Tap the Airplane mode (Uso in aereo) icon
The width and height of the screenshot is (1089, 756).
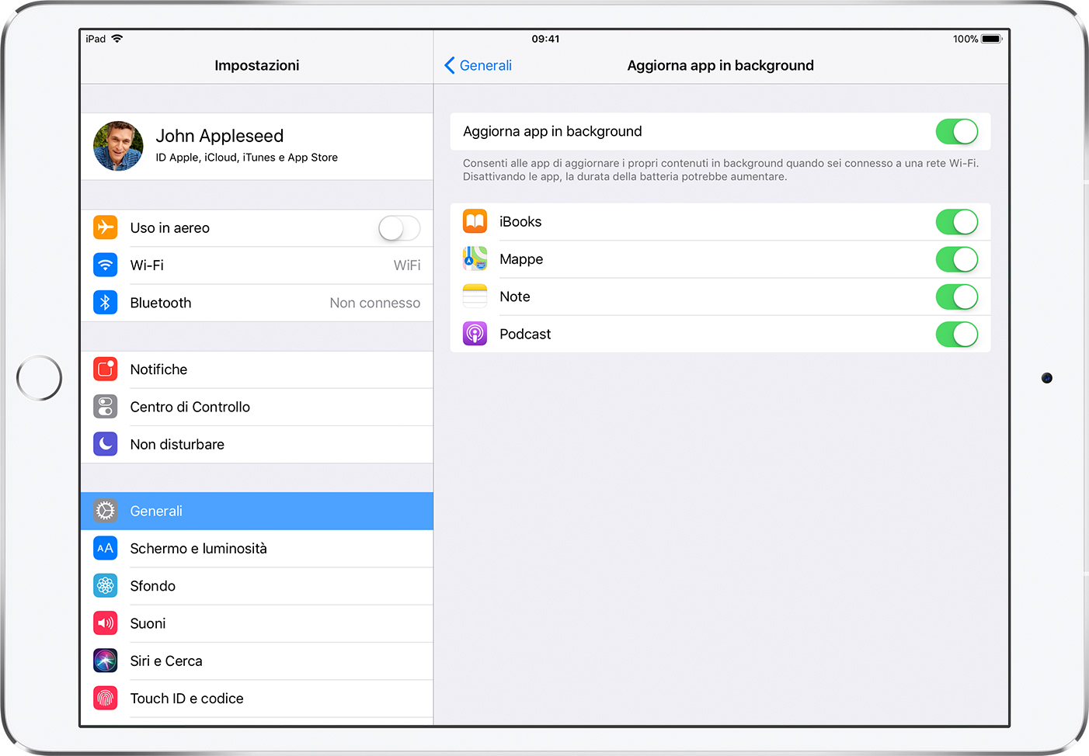click(x=106, y=227)
